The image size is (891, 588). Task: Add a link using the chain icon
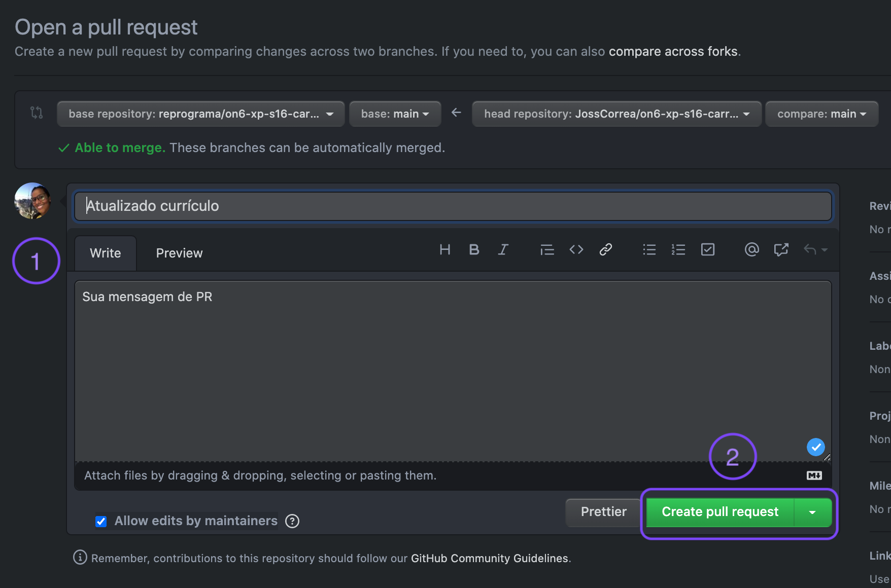(x=605, y=249)
